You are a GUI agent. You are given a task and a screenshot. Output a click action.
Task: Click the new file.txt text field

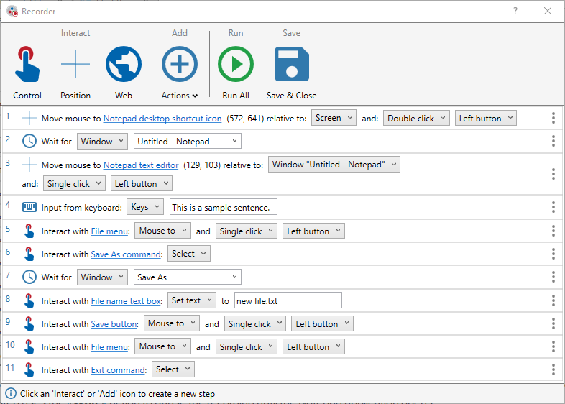click(288, 300)
